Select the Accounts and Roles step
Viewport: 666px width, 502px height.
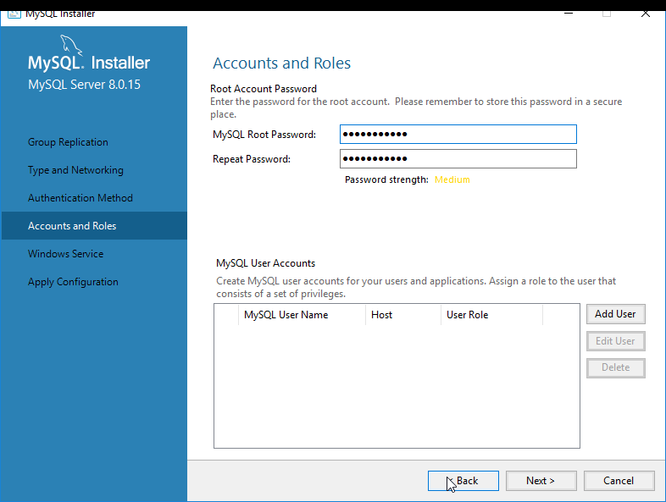(x=94, y=226)
